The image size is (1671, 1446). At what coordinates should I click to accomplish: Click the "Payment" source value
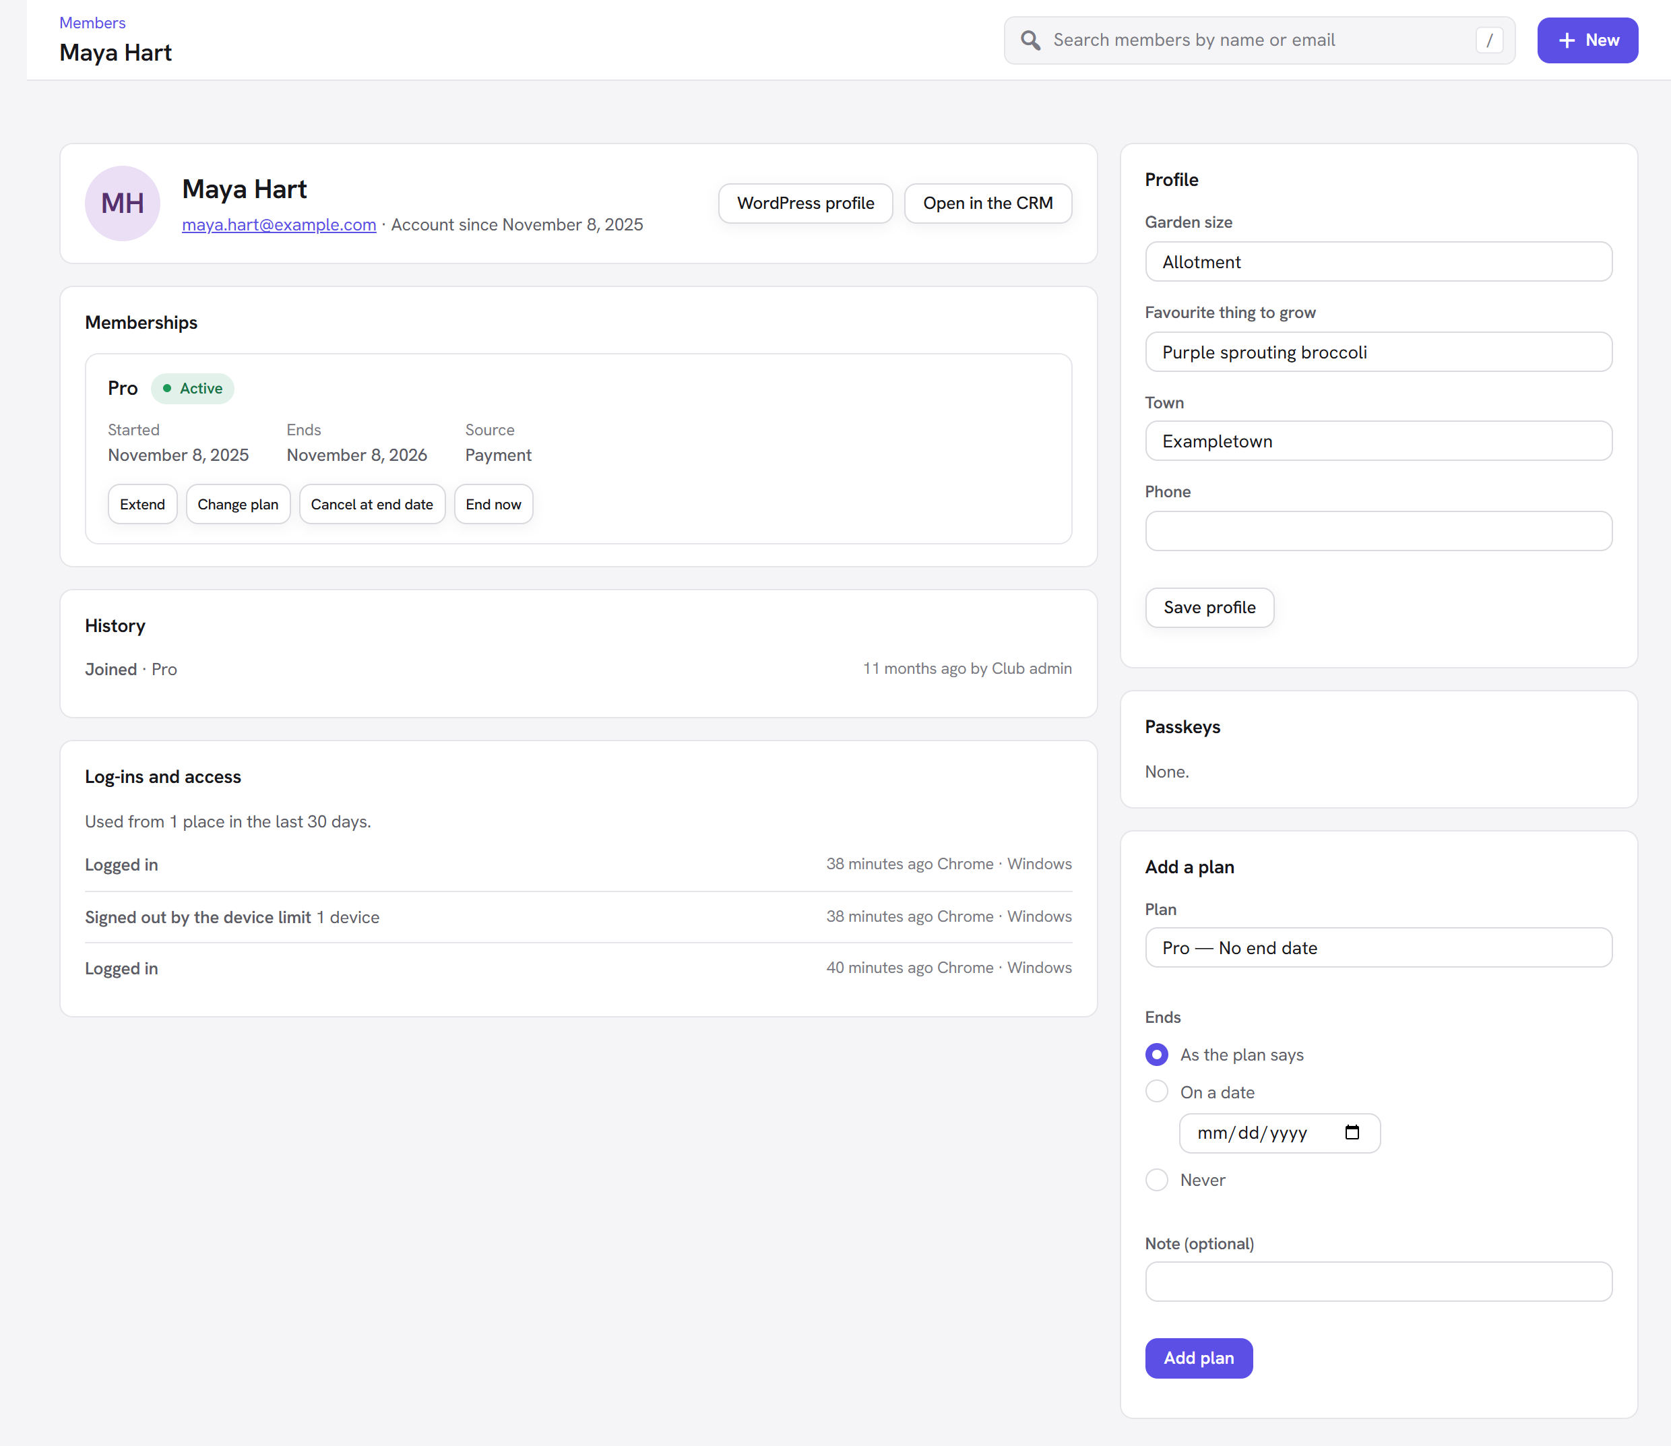pyautogui.click(x=498, y=455)
